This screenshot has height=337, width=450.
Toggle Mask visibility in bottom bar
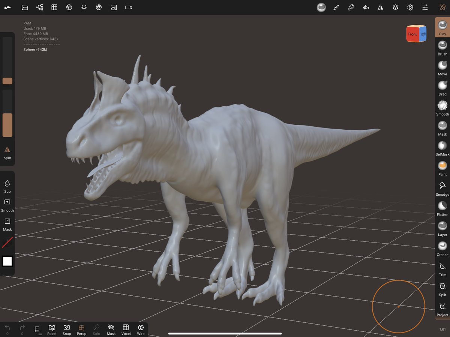pos(111,330)
